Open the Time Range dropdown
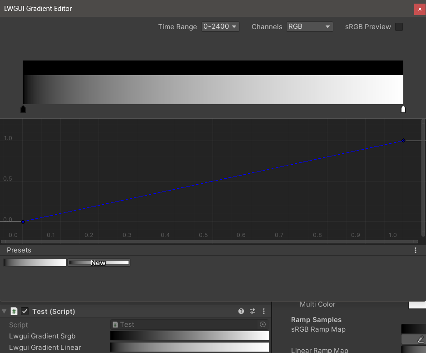The width and height of the screenshot is (426, 353). coord(220,27)
